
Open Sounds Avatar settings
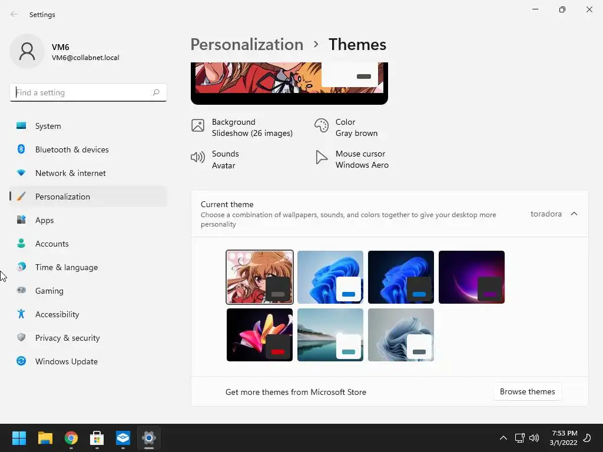click(215, 159)
